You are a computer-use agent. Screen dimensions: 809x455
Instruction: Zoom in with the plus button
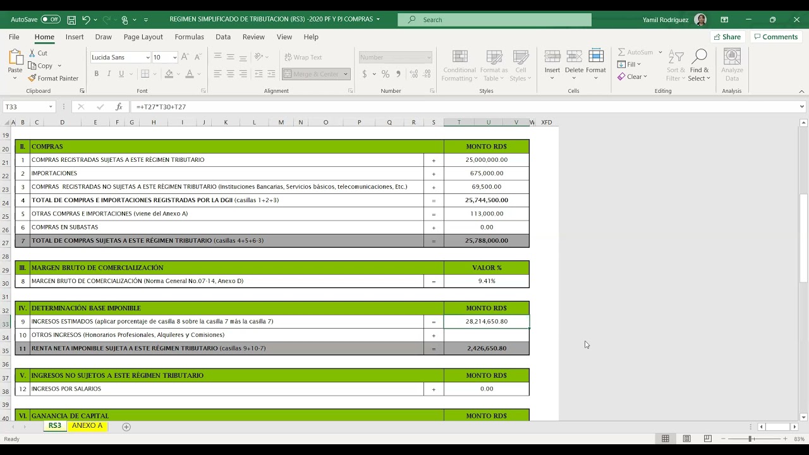pyautogui.click(x=786, y=439)
